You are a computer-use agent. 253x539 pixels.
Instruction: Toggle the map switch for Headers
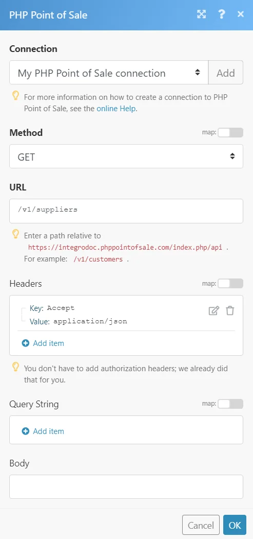tap(230, 283)
